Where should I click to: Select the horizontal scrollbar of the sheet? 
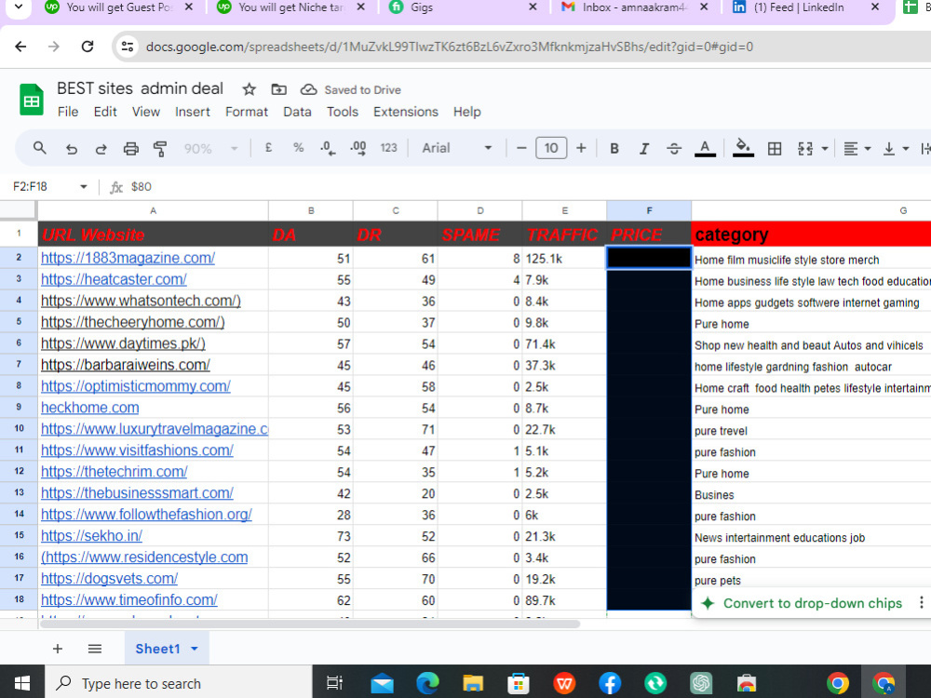pos(309,624)
